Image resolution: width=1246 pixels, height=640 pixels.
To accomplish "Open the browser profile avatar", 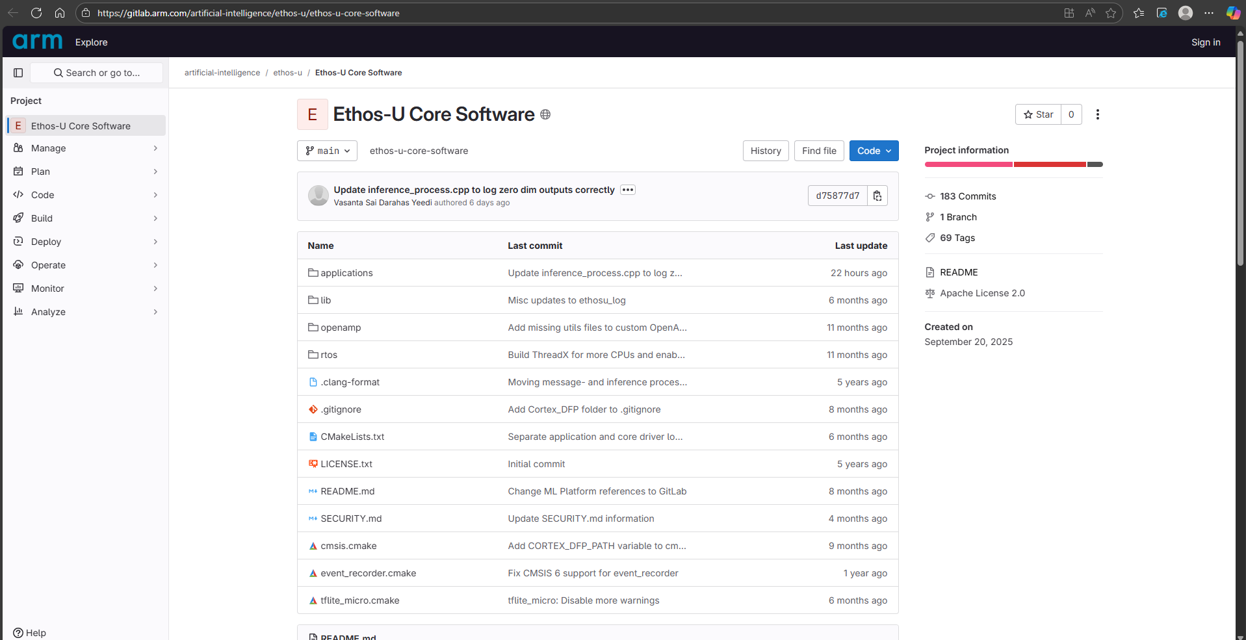I will (1186, 13).
